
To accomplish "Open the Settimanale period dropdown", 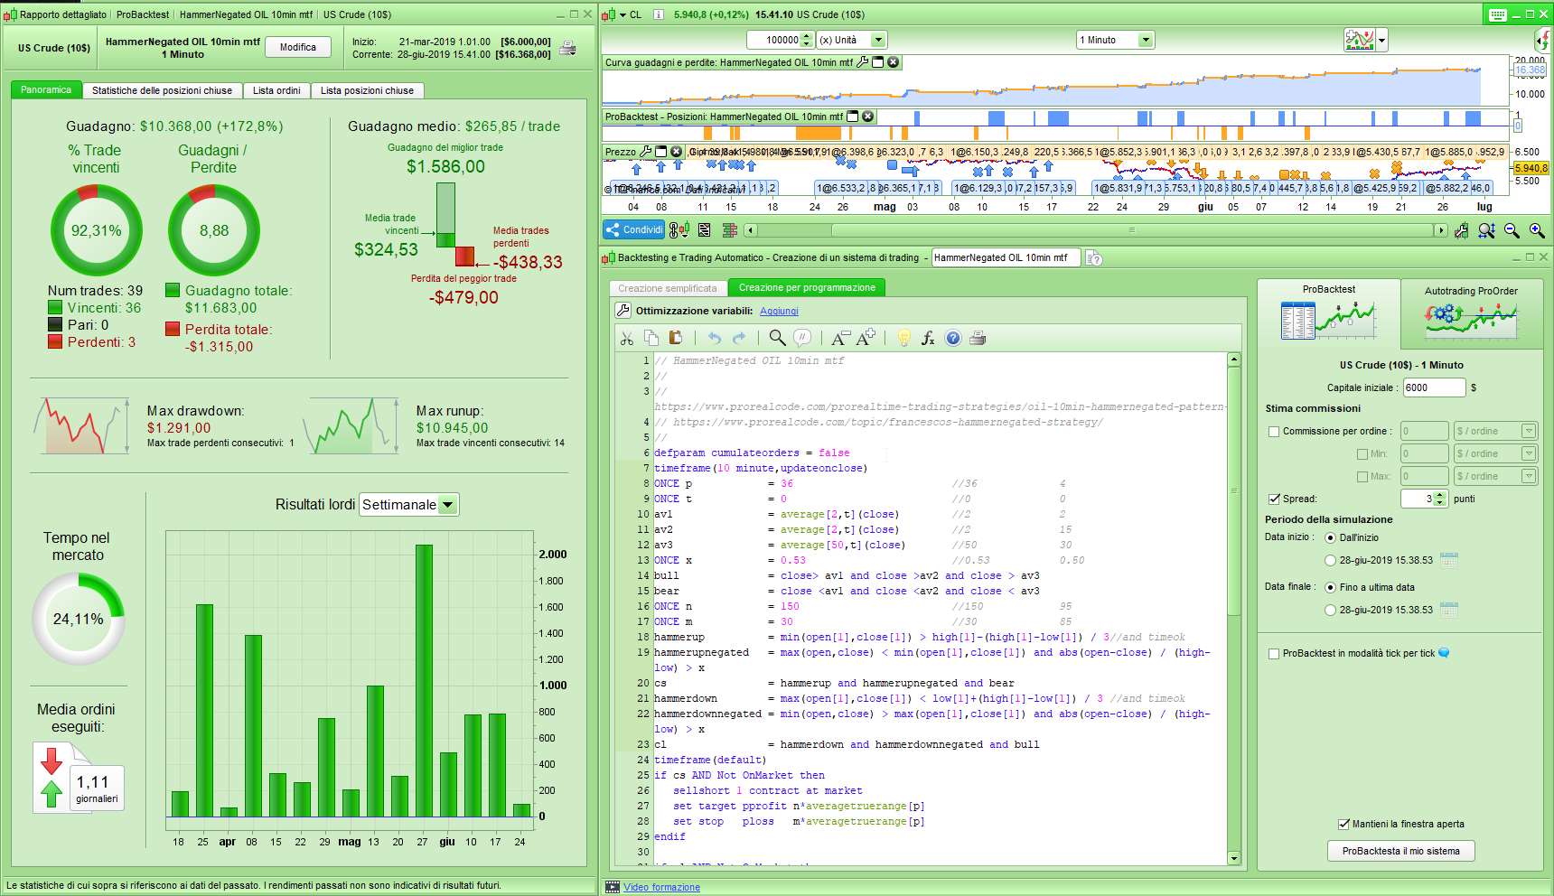I will (448, 505).
